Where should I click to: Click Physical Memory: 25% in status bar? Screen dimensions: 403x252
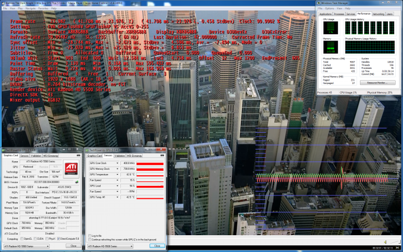pyautogui.click(x=380, y=92)
